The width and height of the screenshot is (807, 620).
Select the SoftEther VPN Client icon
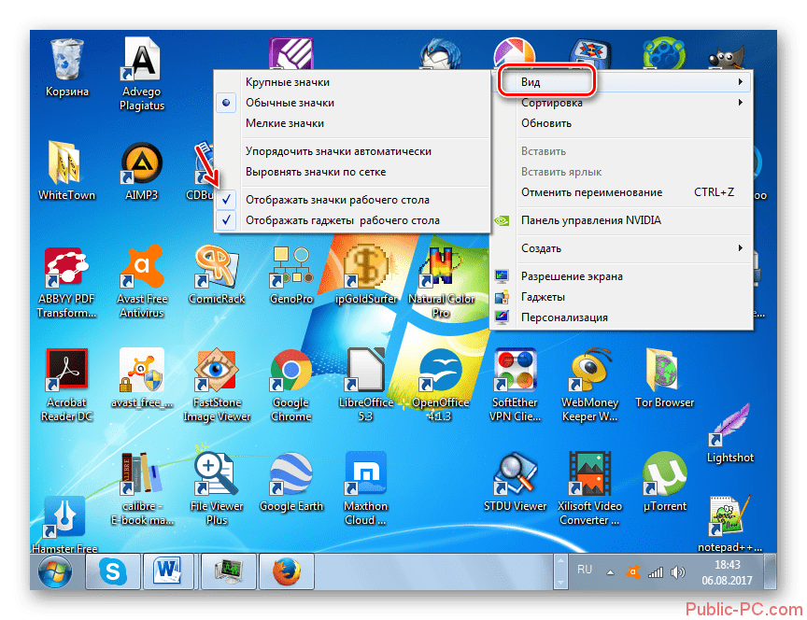tap(516, 386)
